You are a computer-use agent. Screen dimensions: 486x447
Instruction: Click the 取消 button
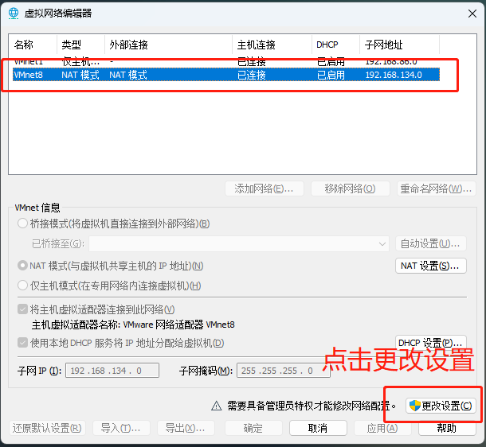pos(318,428)
